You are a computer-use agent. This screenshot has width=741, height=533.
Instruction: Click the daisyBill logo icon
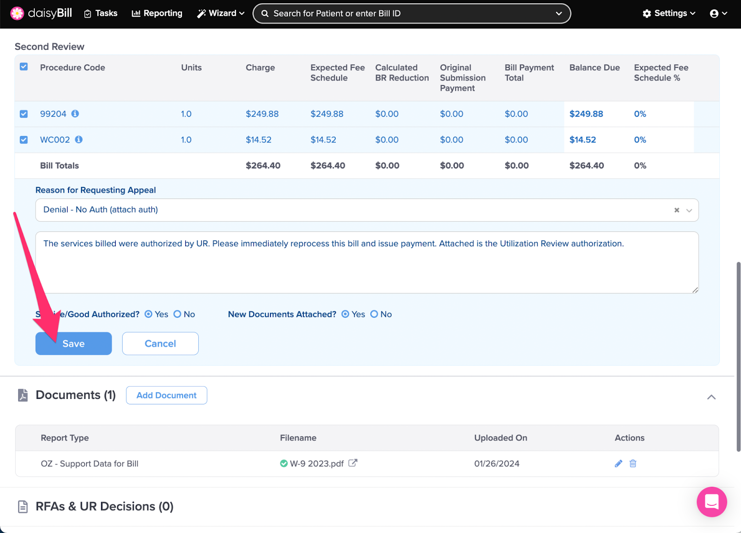tap(17, 13)
